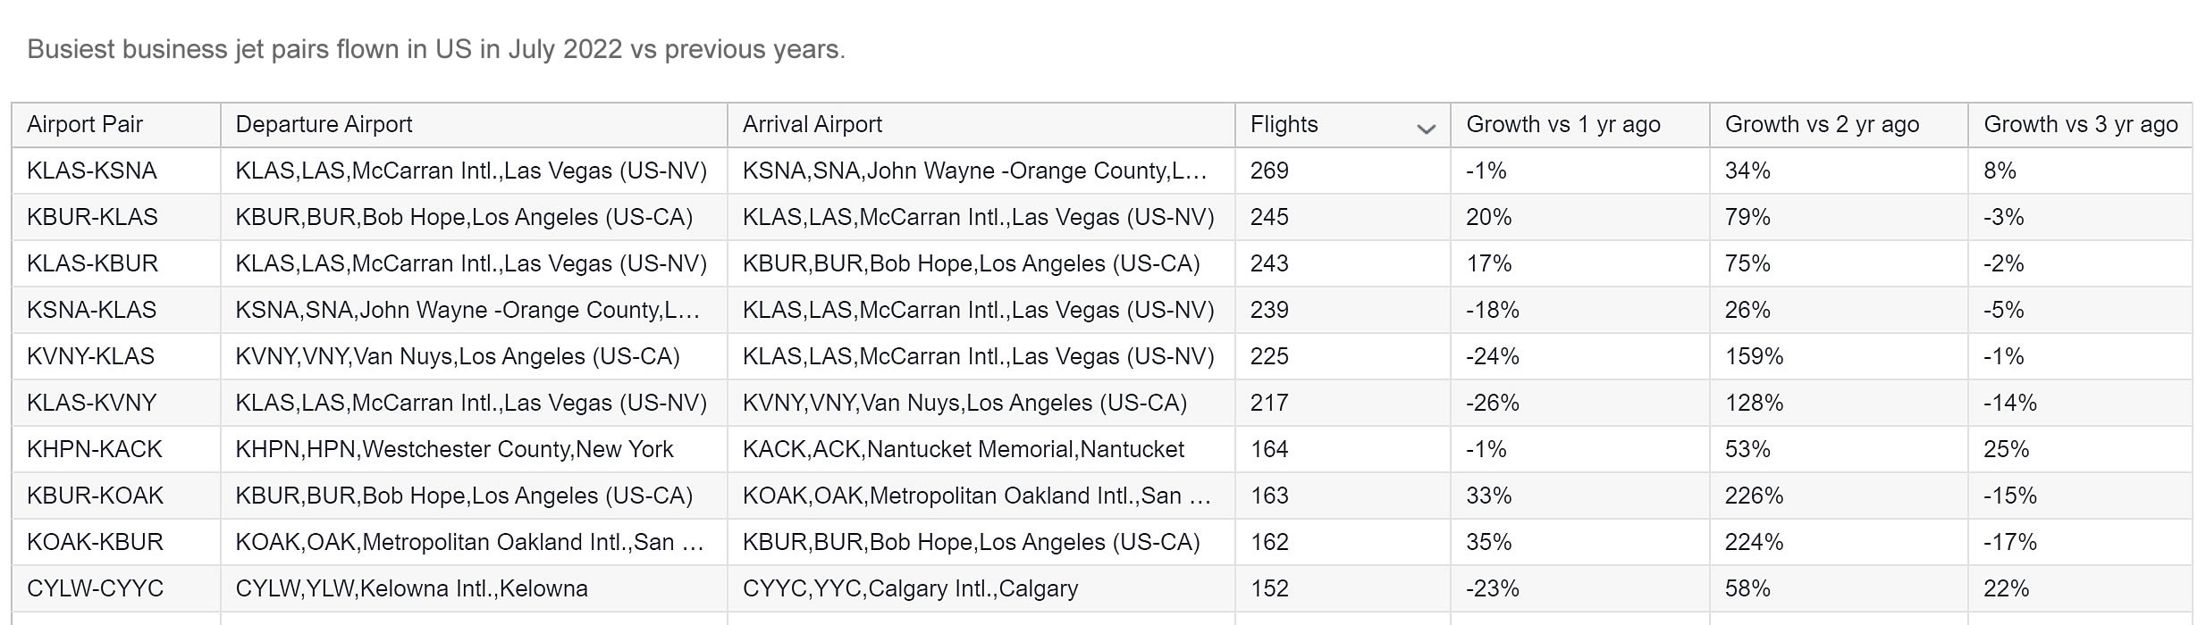The image size is (2206, 625).
Task: Select the KBUR-KLAS airport pair row
Action: click(1102, 217)
